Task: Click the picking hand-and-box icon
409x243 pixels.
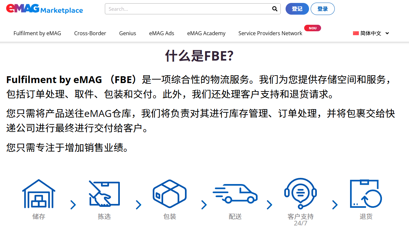Action: (x=104, y=194)
